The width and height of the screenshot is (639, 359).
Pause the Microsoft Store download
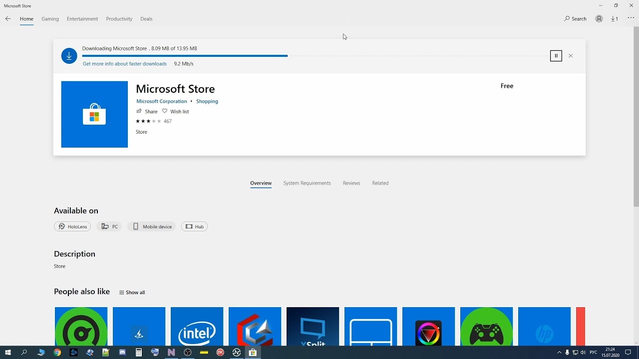point(556,56)
